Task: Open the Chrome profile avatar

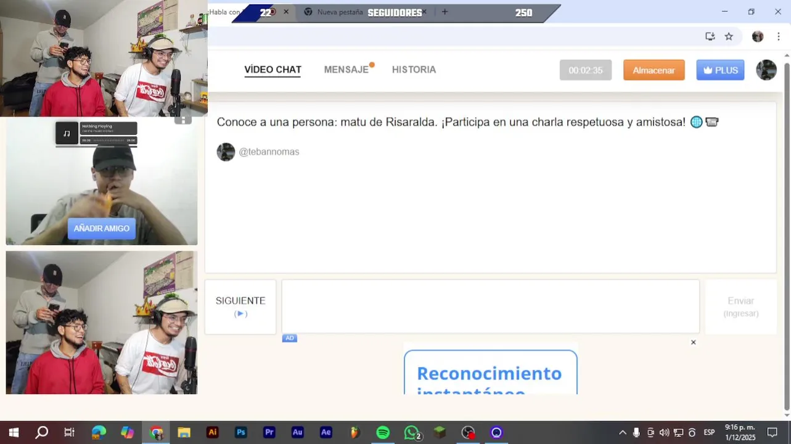Action: coord(758,36)
